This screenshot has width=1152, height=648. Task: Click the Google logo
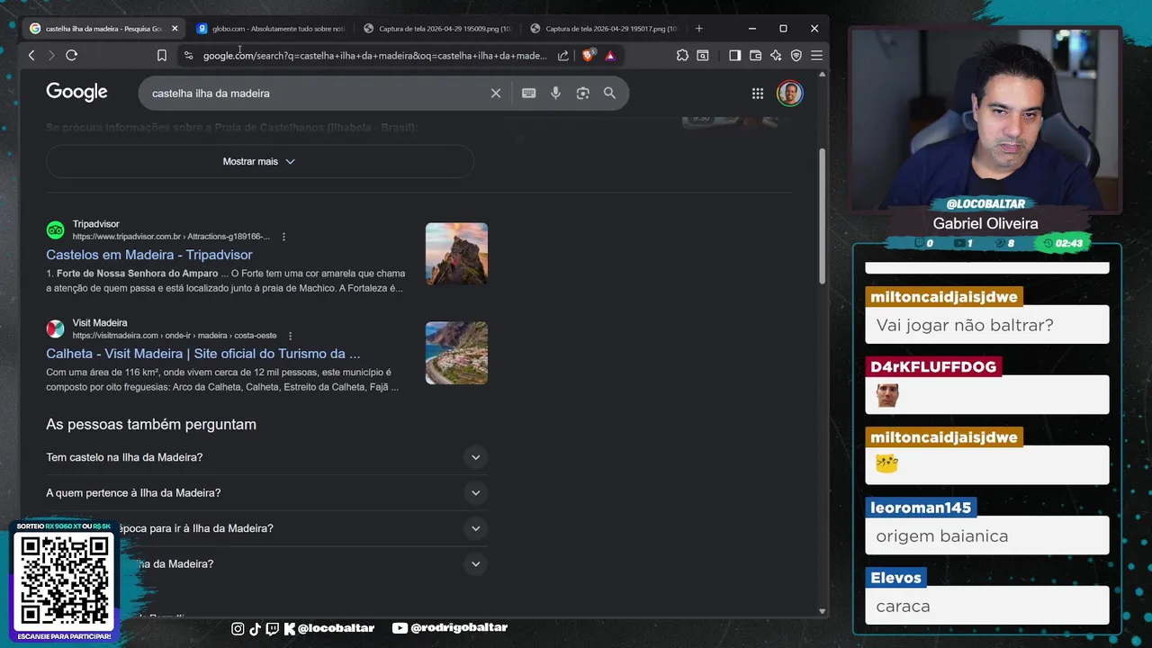pyautogui.click(x=76, y=92)
